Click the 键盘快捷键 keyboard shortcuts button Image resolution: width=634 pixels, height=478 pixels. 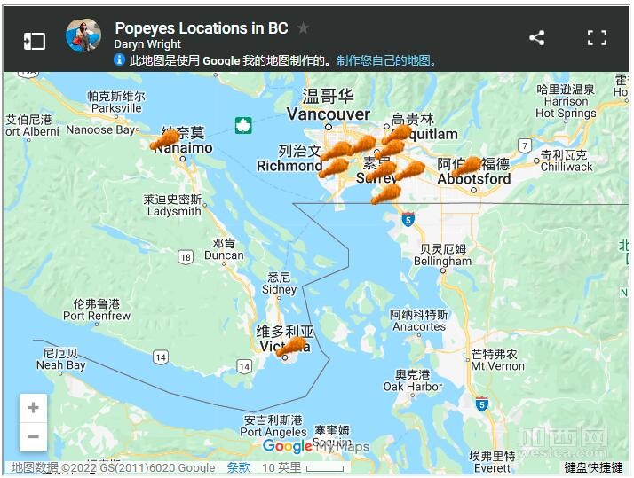click(593, 467)
